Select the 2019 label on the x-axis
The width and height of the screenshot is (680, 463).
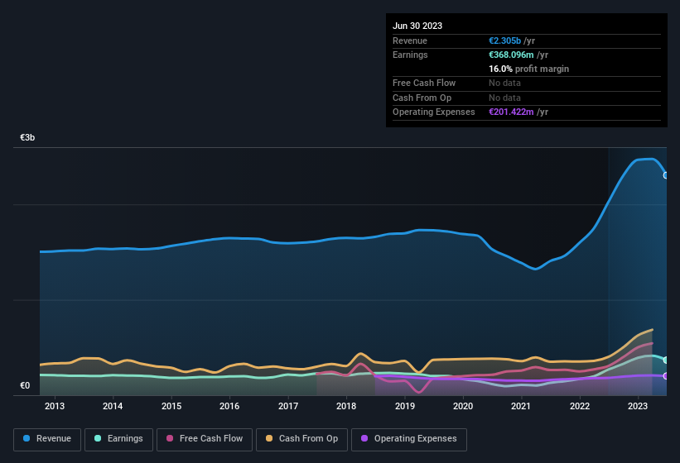404,406
